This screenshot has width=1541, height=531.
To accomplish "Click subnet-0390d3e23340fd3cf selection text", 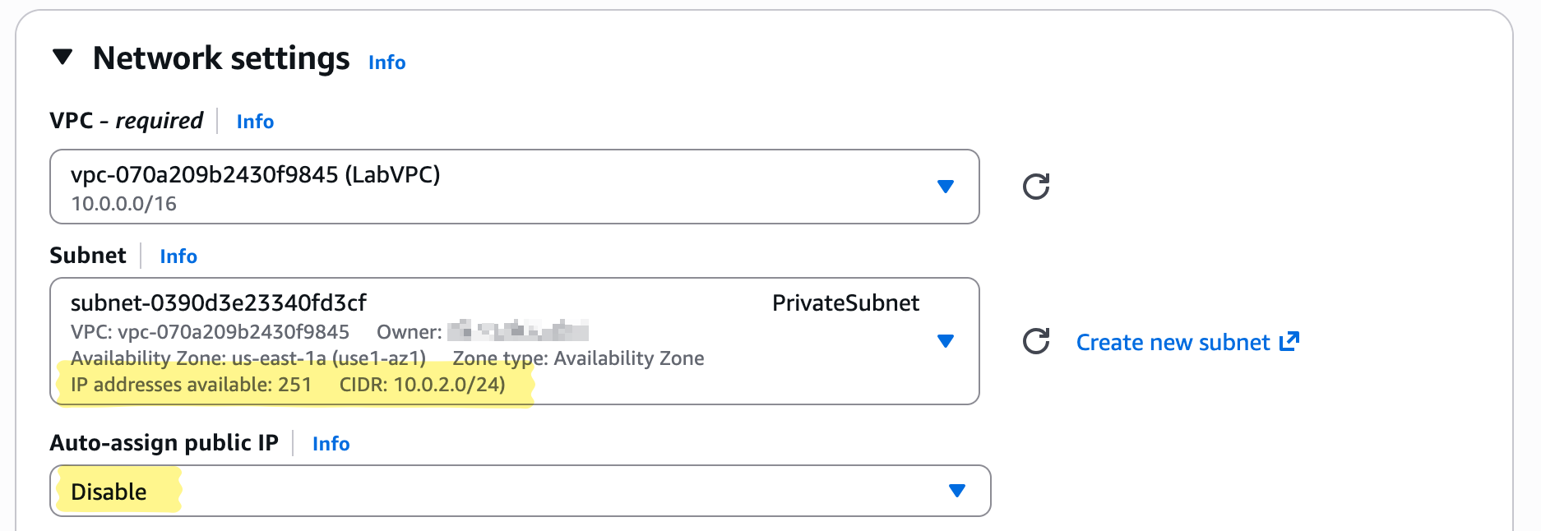I will (218, 303).
